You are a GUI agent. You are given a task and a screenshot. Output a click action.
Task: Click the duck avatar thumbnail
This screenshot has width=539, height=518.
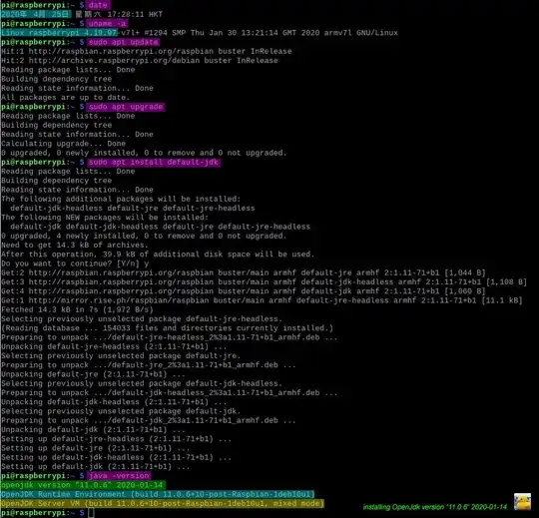pyautogui.click(x=522, y=501)
